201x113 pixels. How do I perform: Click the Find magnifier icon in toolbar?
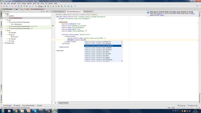click(x=24, y=6)
